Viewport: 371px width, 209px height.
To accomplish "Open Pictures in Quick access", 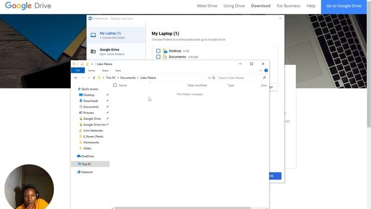I will pyautogui.click(x=89, y=113).
